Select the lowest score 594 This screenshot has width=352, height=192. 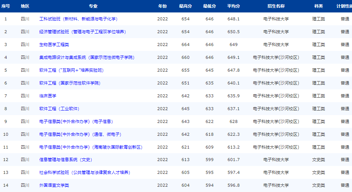click(x=209, y=185)
